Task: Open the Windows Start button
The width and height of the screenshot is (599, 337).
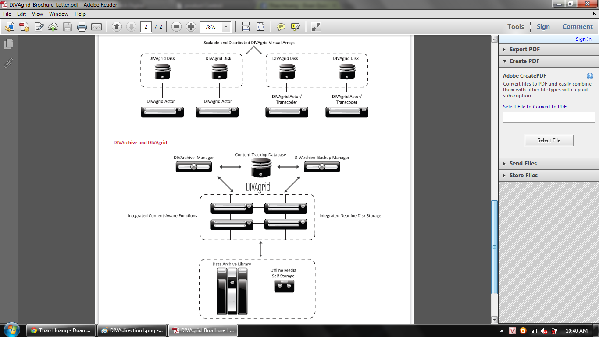Action: 11,330
